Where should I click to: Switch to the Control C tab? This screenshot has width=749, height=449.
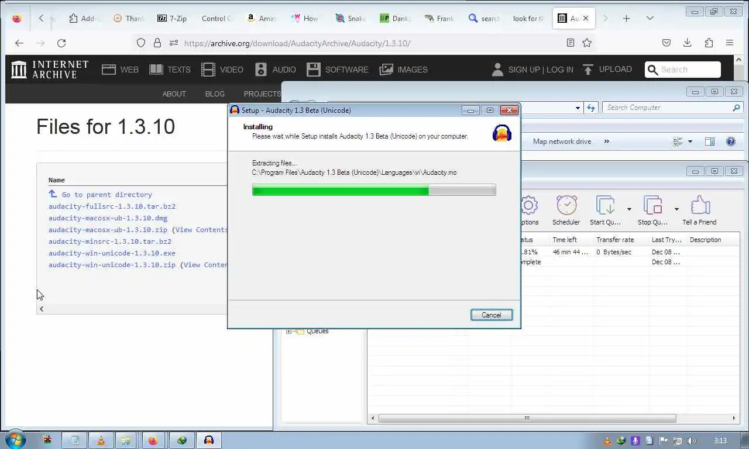[216, 18]
